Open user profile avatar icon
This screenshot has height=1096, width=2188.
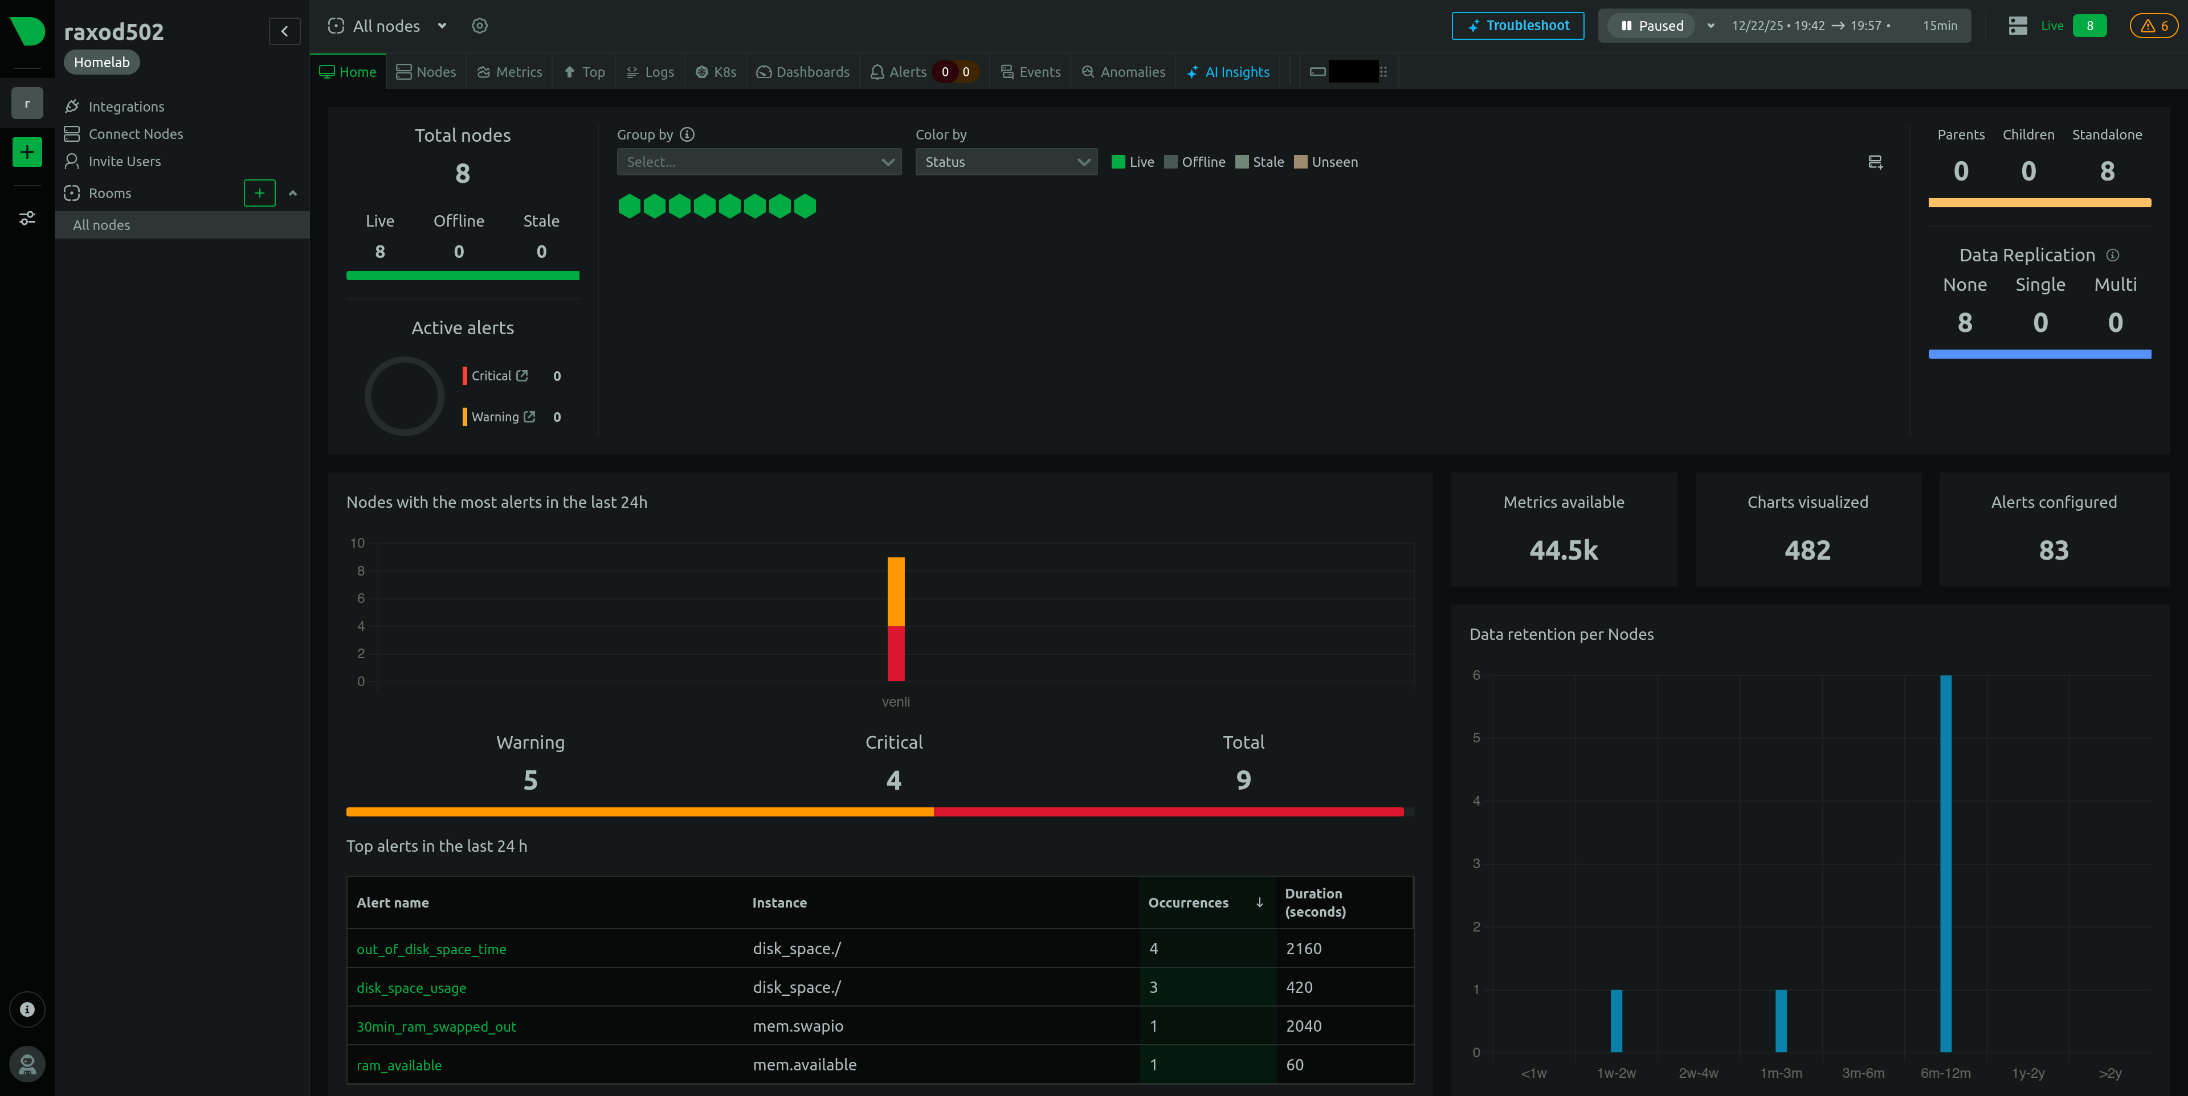point(27,1064)
